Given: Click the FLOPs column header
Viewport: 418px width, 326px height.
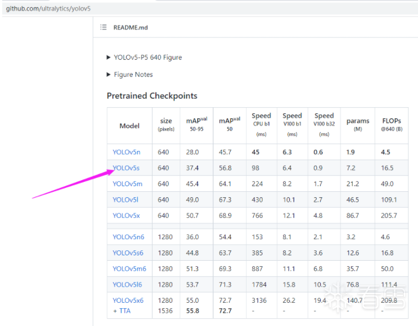Looking at the screenshot, I should point(391,124).
